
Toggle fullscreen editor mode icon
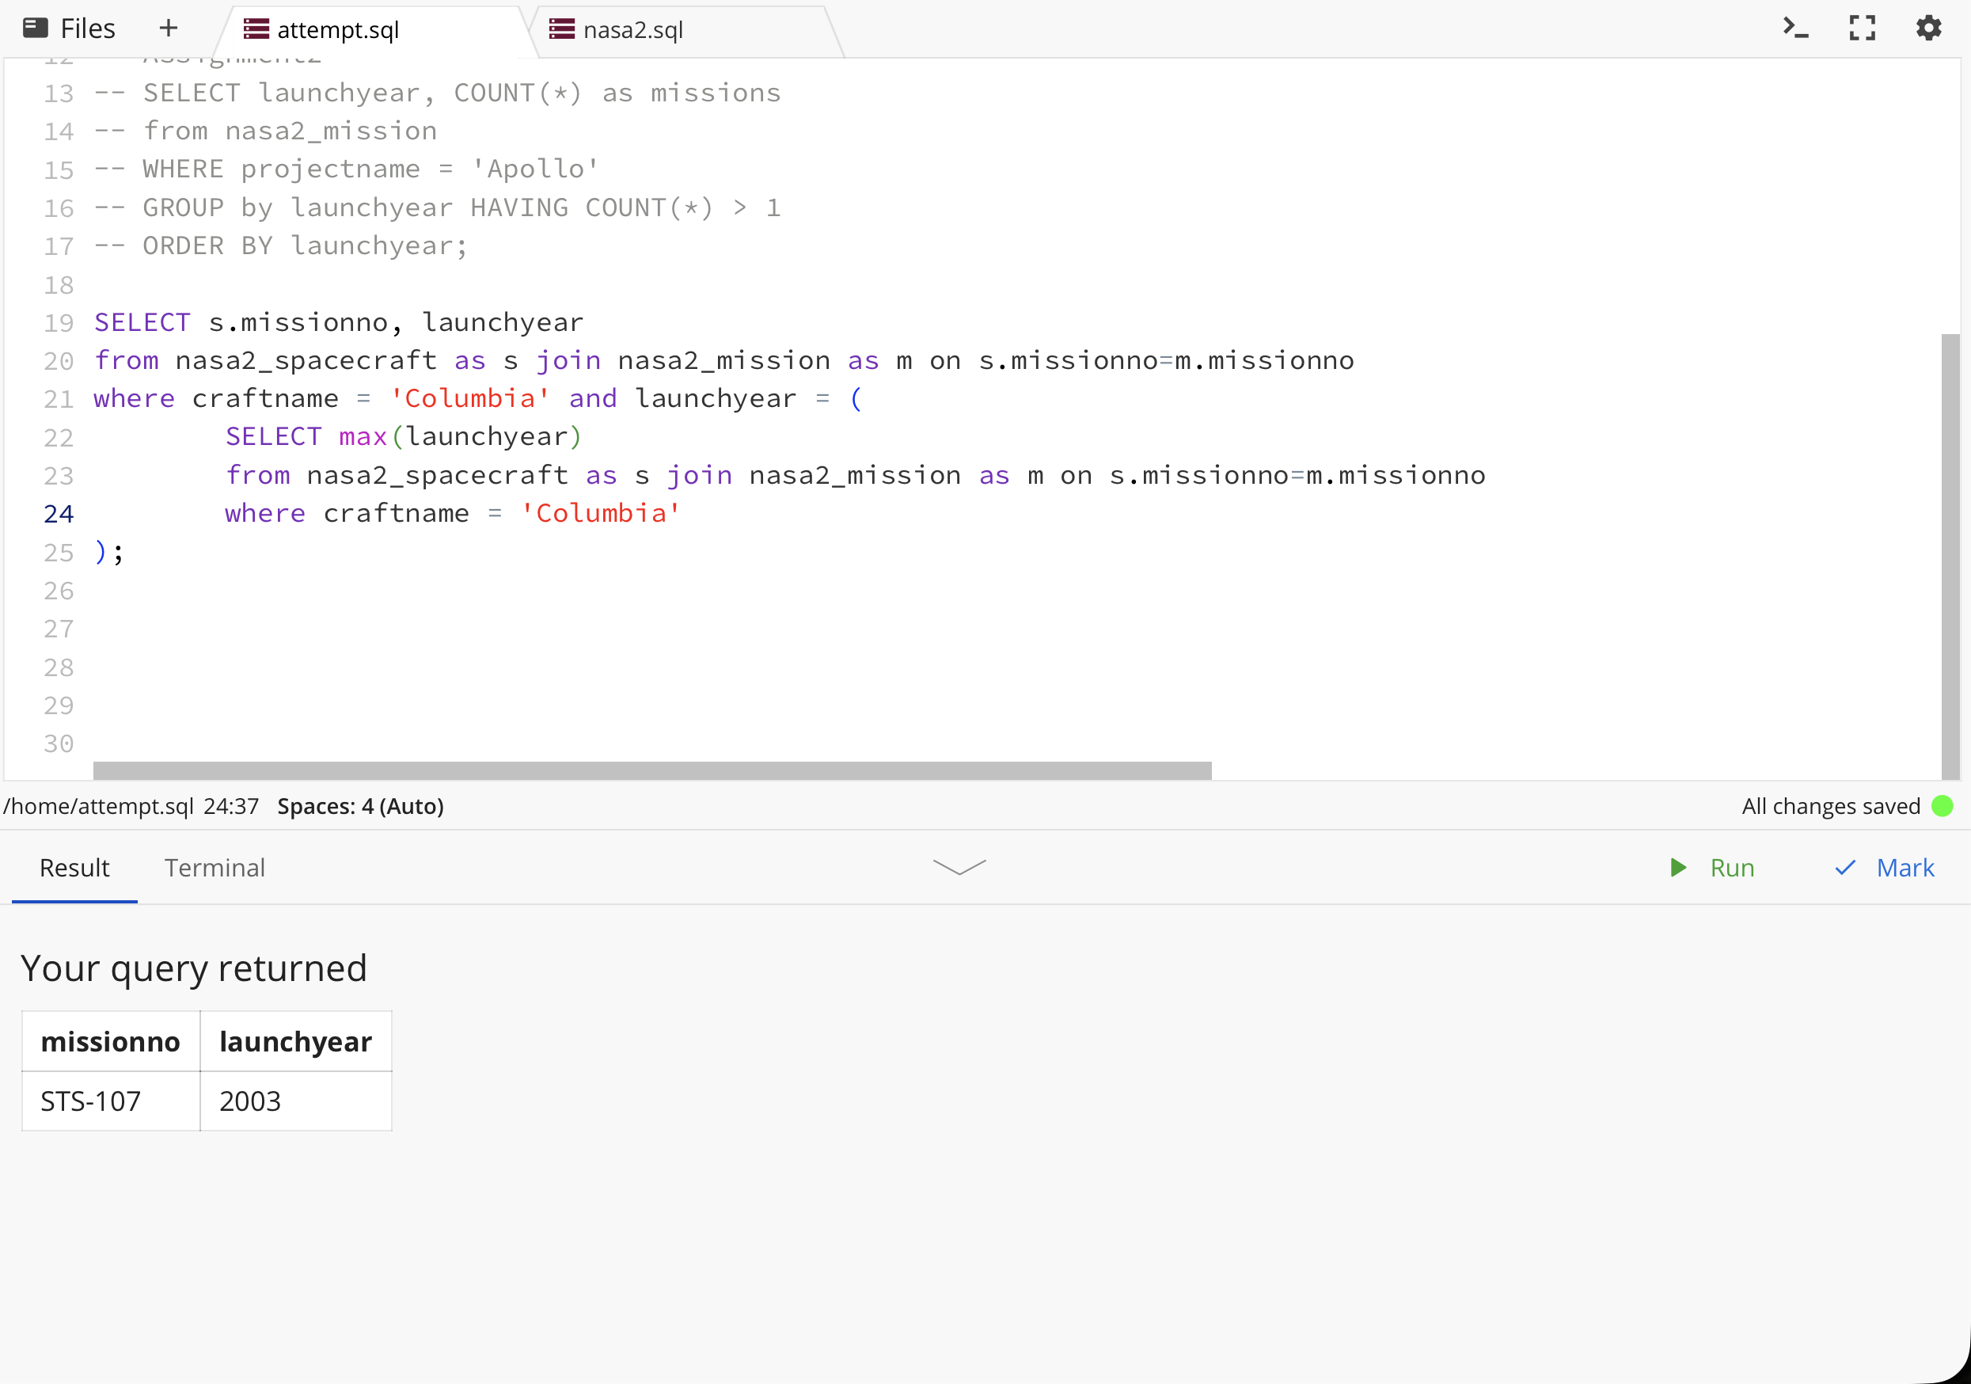[x=1861, y=29]
